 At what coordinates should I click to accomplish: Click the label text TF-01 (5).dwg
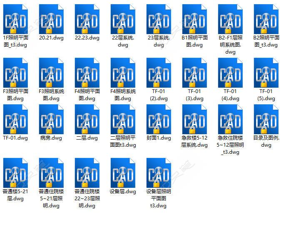[x=266, y=95]
